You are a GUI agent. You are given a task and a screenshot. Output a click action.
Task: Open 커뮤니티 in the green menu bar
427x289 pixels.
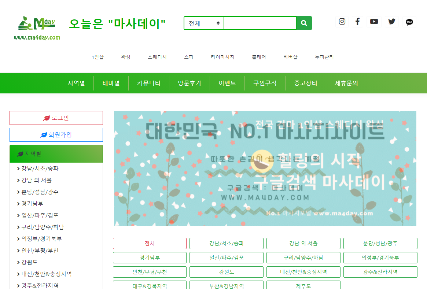pyautogui.click(x=148, y=83)
